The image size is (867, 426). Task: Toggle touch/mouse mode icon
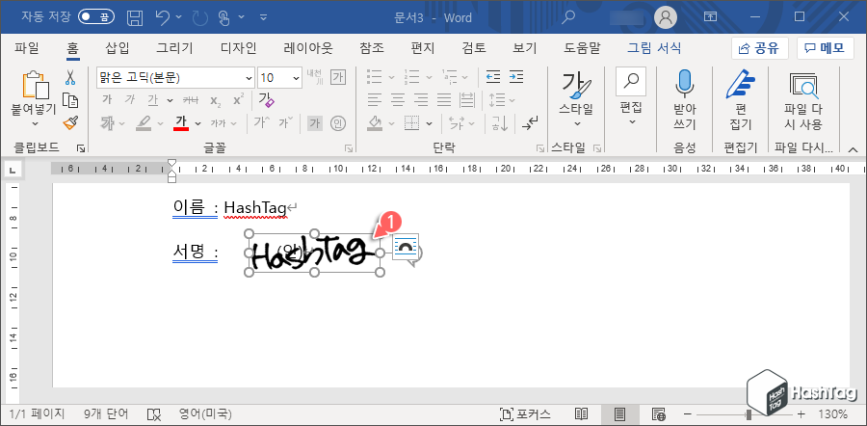pyautogui.click(x=223, y=17)
